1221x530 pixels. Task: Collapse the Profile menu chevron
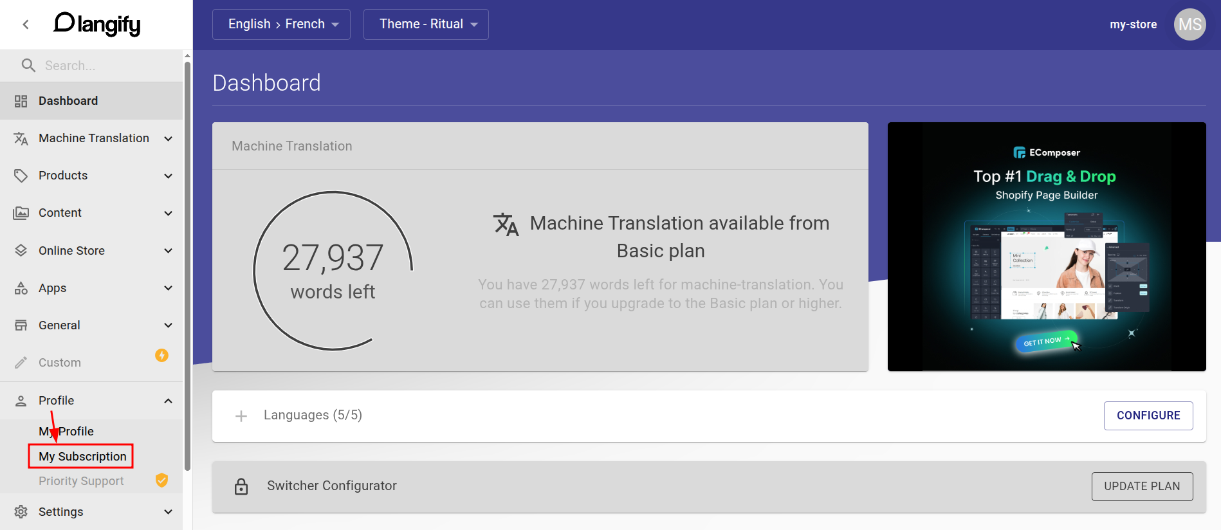169,400
